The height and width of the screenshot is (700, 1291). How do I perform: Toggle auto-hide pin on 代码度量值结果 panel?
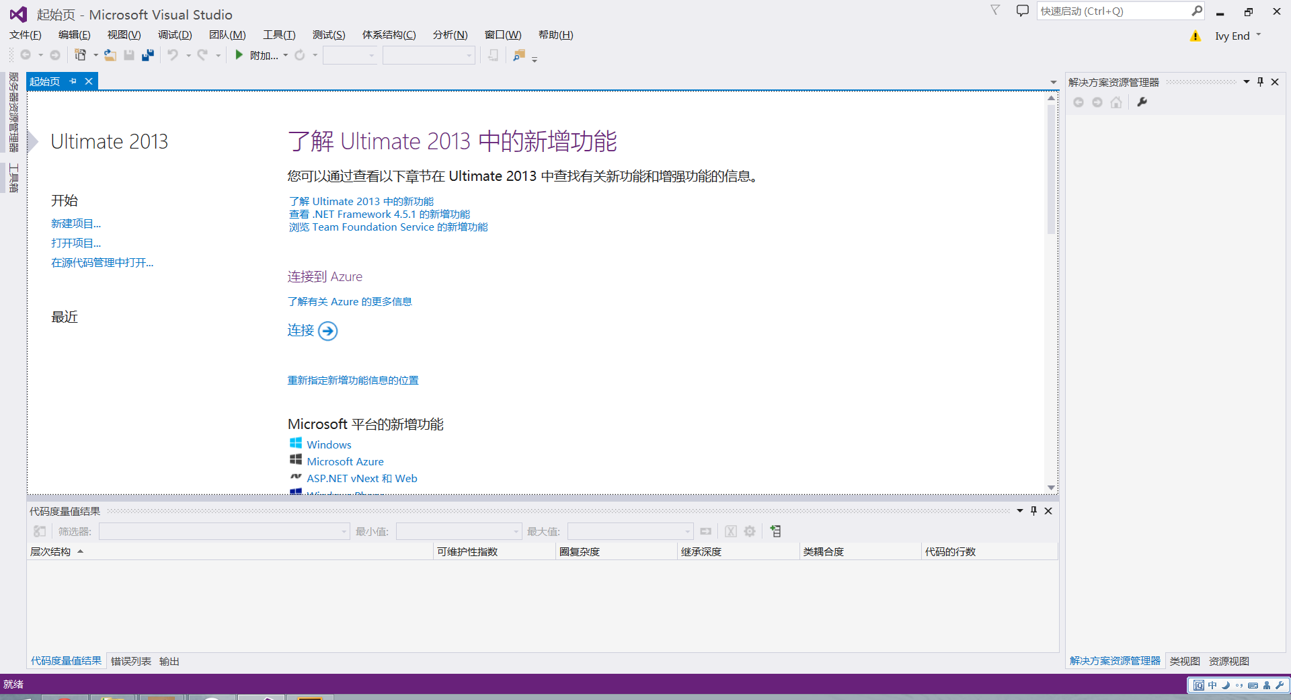[x=1034, y=511]
